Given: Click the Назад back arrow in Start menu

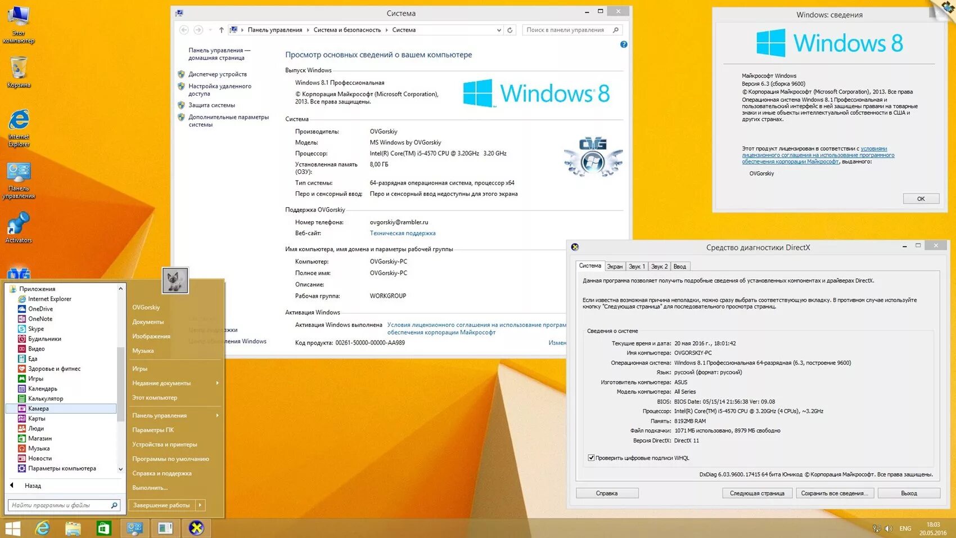Looking at the screenshot, I should pos(12,486).
